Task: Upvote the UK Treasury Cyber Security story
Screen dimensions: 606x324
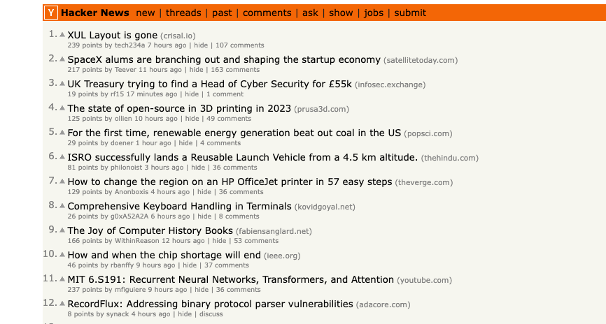Action: 62,84
